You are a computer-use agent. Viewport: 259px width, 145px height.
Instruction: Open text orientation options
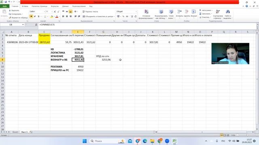[x=76, y=12]
